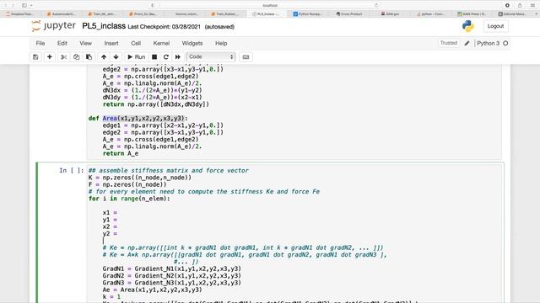
Task: Open the Insert menu
Action: pos(111,43)
